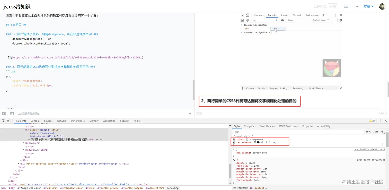Open the text-shadow shadow editor icon
Viewport: 389px width, 190px height.
tap(255, 142)
